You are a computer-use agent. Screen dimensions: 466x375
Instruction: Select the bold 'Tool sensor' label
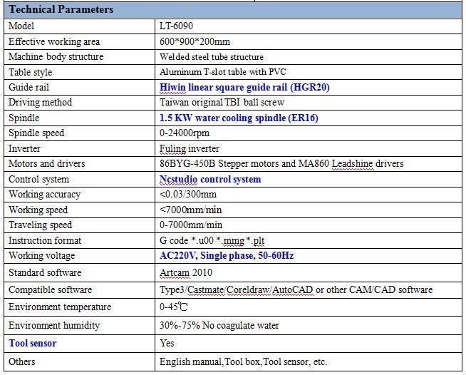coord(33,344)
